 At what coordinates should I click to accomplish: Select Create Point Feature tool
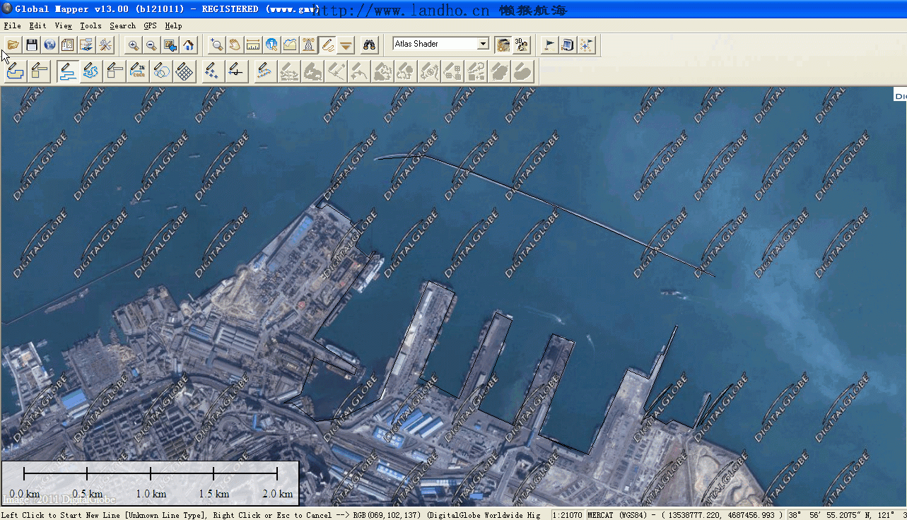pyautogui.click(x=213, y=71)
